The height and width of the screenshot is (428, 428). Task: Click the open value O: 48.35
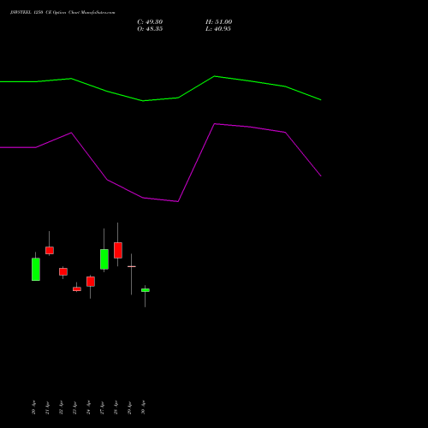tap(150, 29)
